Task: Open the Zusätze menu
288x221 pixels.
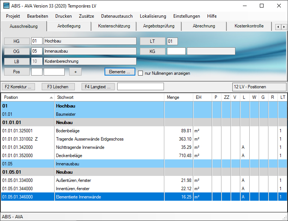Action: coord(86,16)
